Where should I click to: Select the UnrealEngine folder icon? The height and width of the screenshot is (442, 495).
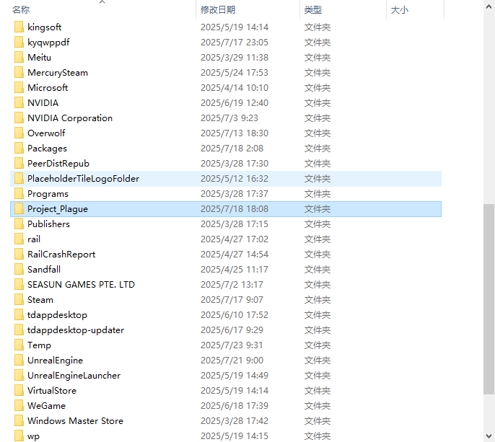click(19, 361)
